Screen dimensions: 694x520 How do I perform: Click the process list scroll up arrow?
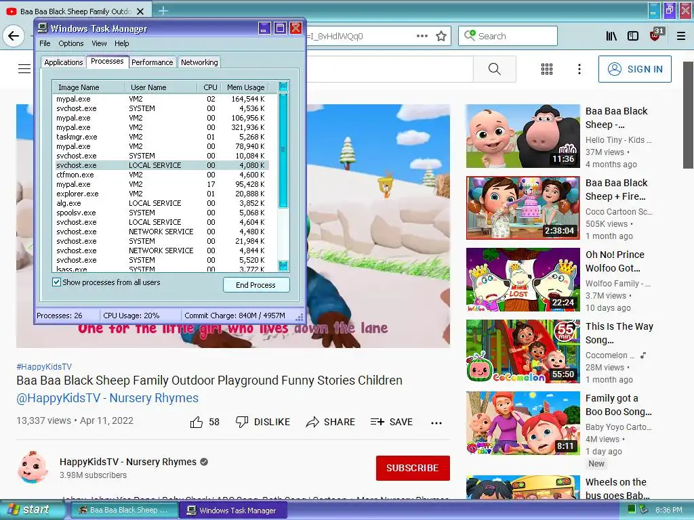(x=283, y=87)
